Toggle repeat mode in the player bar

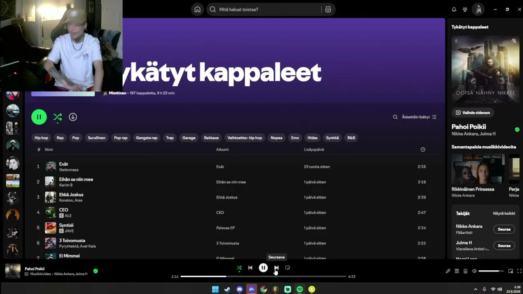pos(287,268)
